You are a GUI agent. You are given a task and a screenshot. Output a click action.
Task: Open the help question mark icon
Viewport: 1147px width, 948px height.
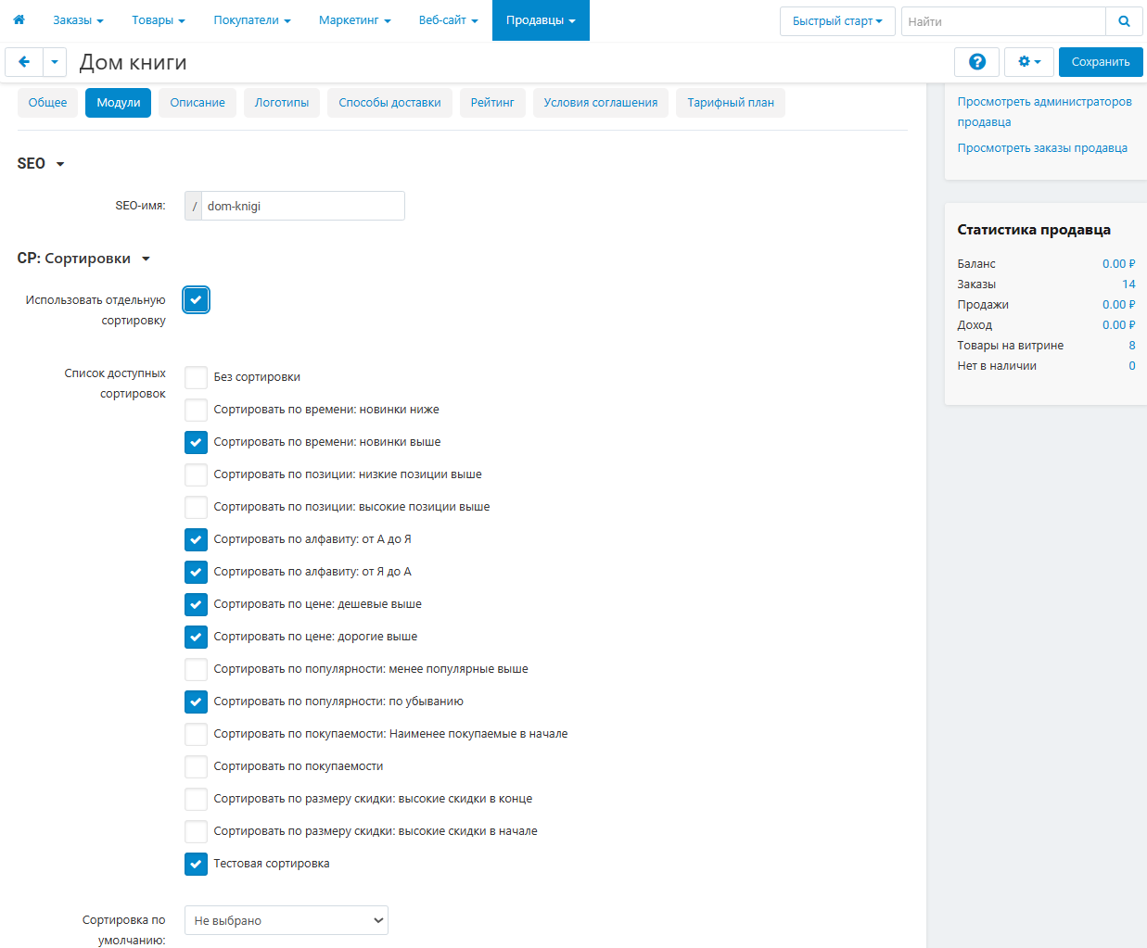pyautogui.click(x=976, y=62)
